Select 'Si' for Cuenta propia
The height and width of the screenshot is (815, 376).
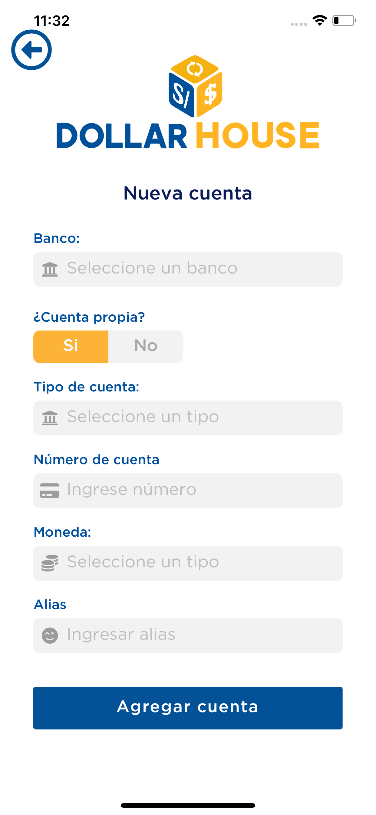tap(71, 347)
